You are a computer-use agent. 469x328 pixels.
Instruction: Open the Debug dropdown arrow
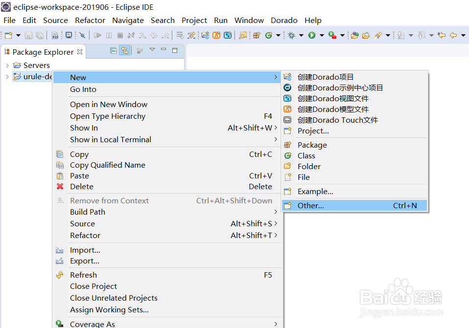pyautogui.click(x=301, y=35)
